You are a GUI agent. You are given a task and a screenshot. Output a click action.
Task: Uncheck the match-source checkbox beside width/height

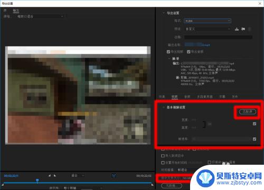click(x=254, y=124)
